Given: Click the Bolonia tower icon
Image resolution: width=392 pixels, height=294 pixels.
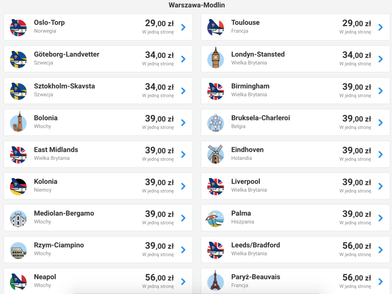Looking at the screenshot, I should (18, 122).
